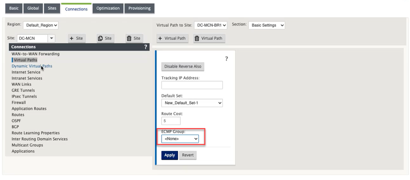Open OSPF entry
This screenshot has height=180, width=410.
click(16, 121)
